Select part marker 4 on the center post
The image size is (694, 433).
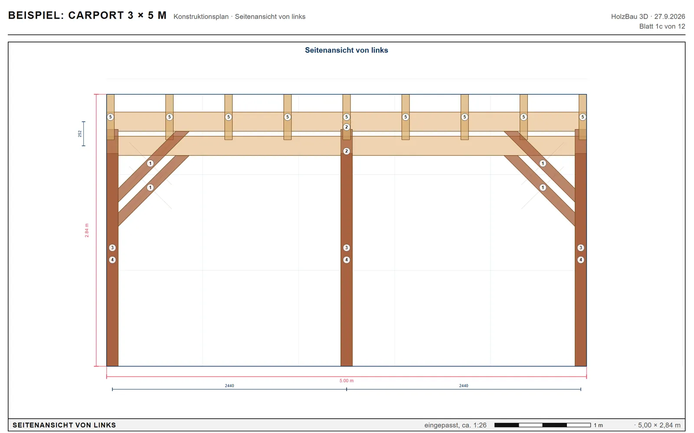(347, 260)
